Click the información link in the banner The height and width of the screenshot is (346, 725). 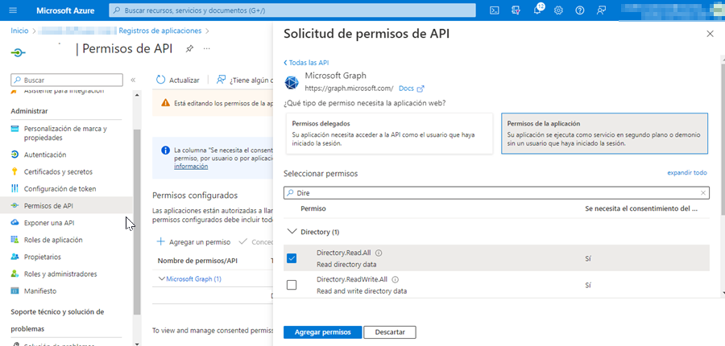click(190, 167)
